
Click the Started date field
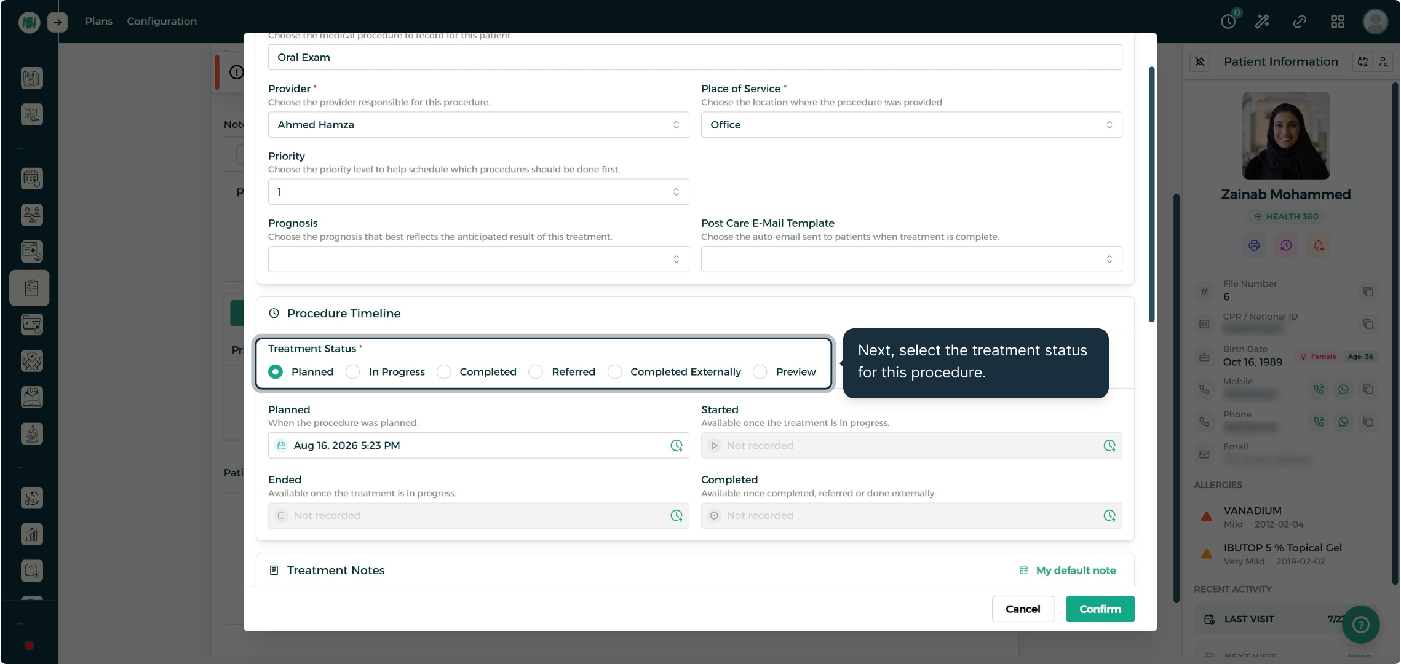pos(911,446)
